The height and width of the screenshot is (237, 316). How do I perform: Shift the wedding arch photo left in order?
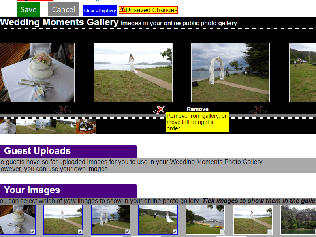click(x=252, y=111)
